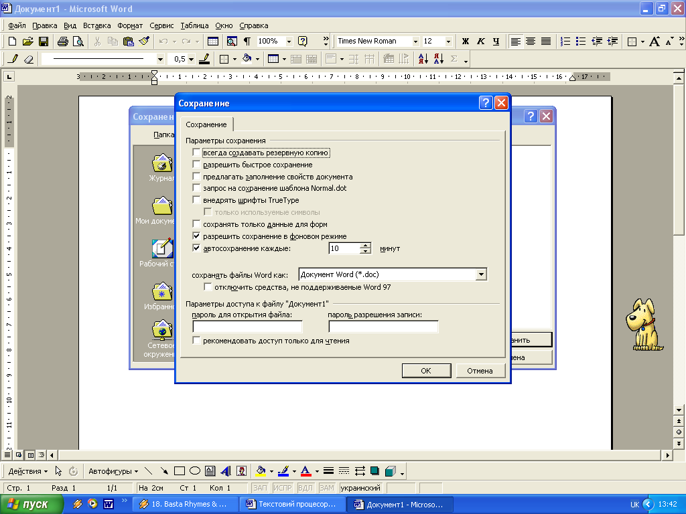Toggle Bold (Ж) formatting

point(466,41)
